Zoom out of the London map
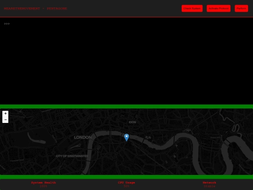Image resolution: width=253 pixels, height=190 pixels. pos(5,120)
